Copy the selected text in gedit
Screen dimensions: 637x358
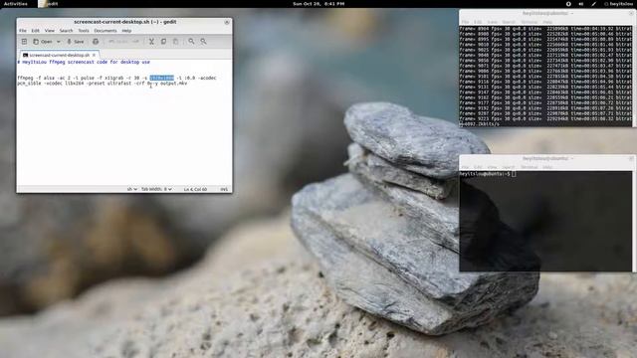coord(163,42)
